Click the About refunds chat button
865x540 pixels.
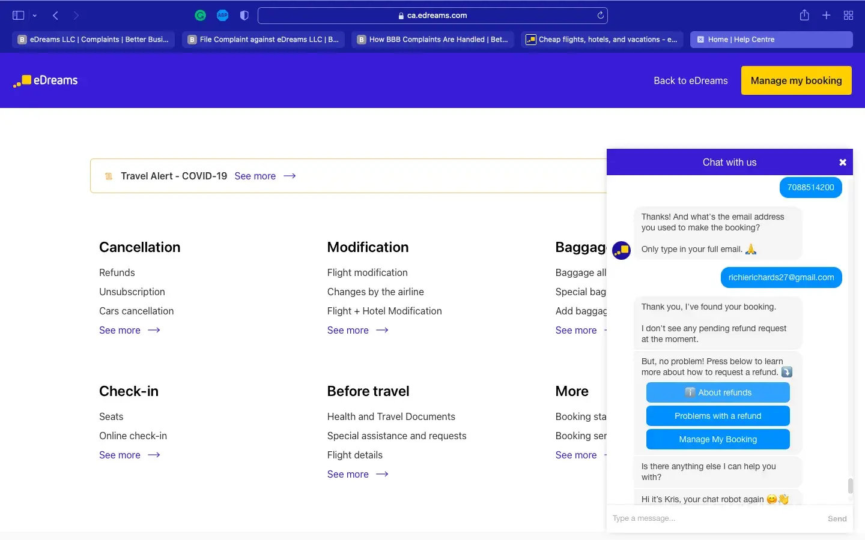[x=718, y=392]
